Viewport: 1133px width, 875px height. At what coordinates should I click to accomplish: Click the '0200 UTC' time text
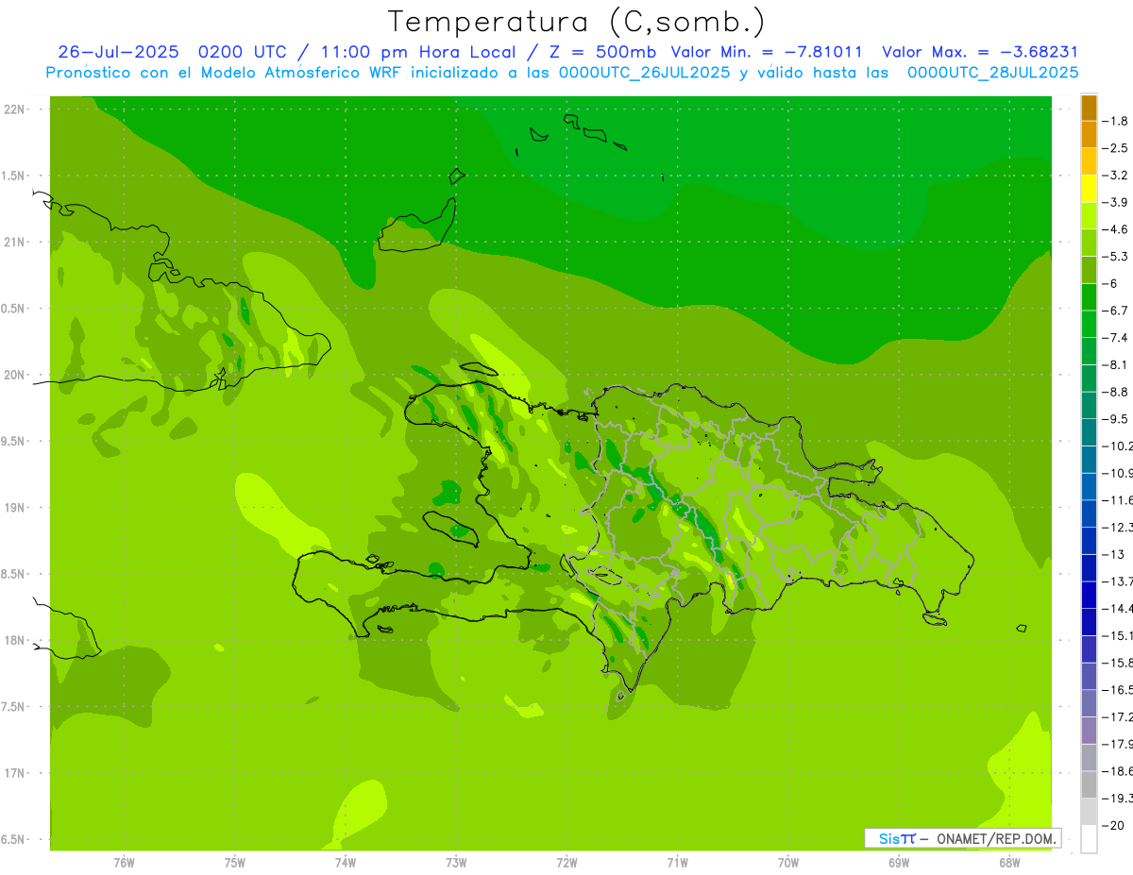(x=244, y=52)
